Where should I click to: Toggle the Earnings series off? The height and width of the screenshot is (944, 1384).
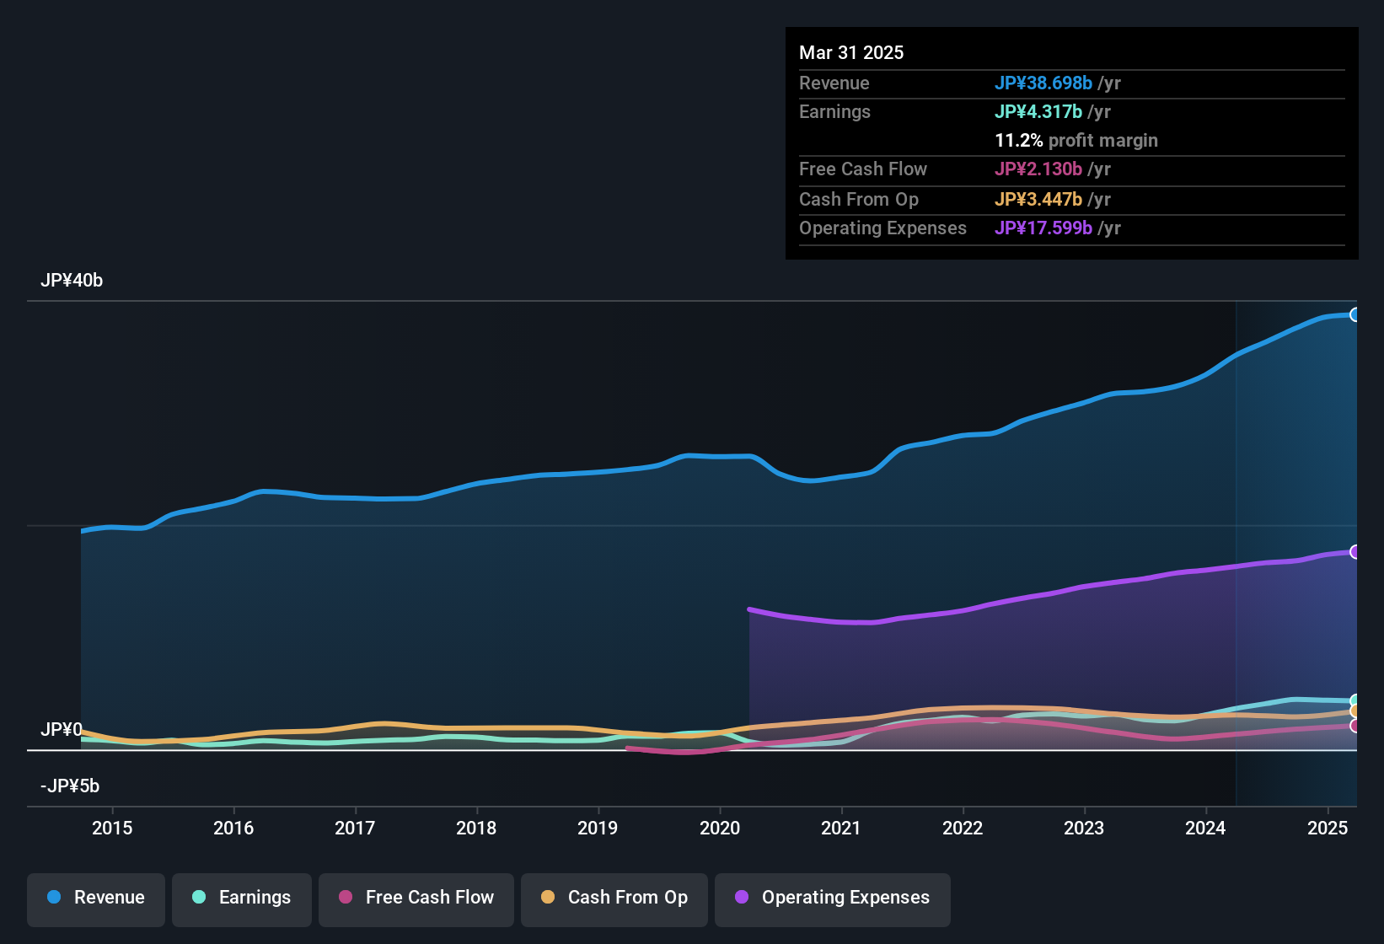point(241,898)
